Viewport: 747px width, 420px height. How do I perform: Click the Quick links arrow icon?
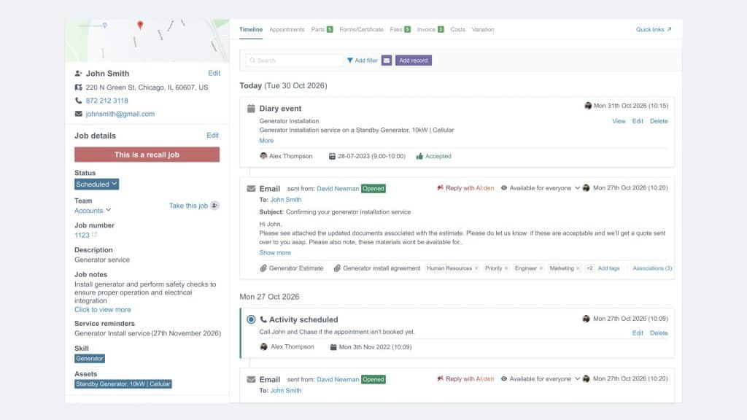669,29
